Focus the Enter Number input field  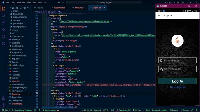[x=177, y=60]
